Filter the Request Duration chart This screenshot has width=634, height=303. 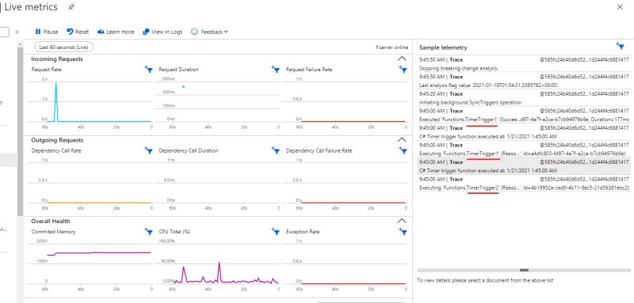[276, 70]
